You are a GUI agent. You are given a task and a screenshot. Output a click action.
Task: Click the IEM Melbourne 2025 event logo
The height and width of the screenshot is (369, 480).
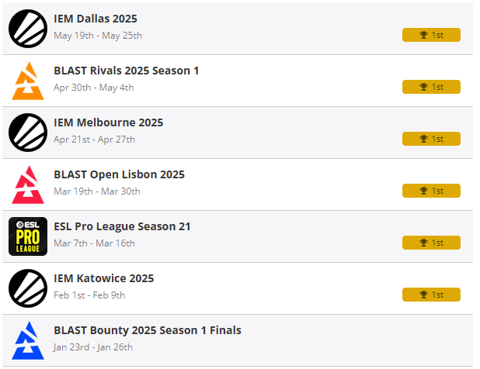(x=28, y=133)
